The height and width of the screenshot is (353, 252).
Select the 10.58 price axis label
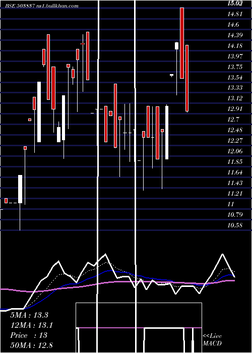[235, 225]
